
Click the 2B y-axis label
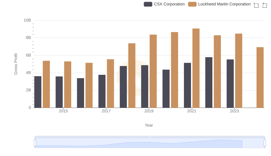pos(28,90)
